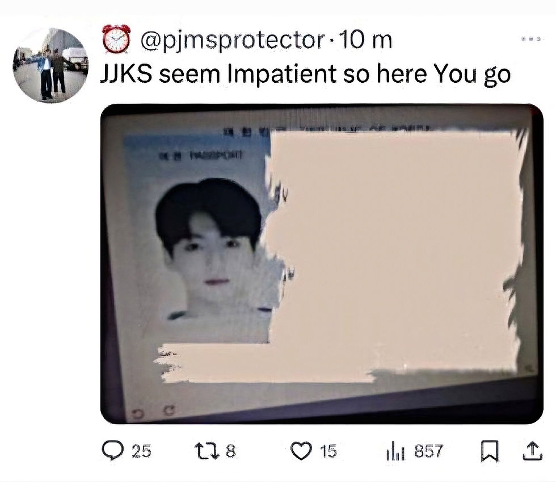The image size is (556, 482).
Task: Click the alarm clock emoji display name
Action: tap(116, 39)
